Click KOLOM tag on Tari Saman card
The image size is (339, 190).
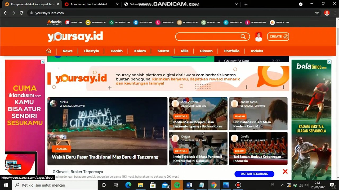tap(240, 151)
